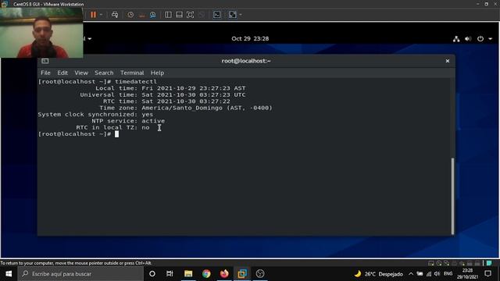The width and height of the screenshot is (500, 281).
Task: Click the greyed-out Unity mode icon
Action: [x=202, y=15]
